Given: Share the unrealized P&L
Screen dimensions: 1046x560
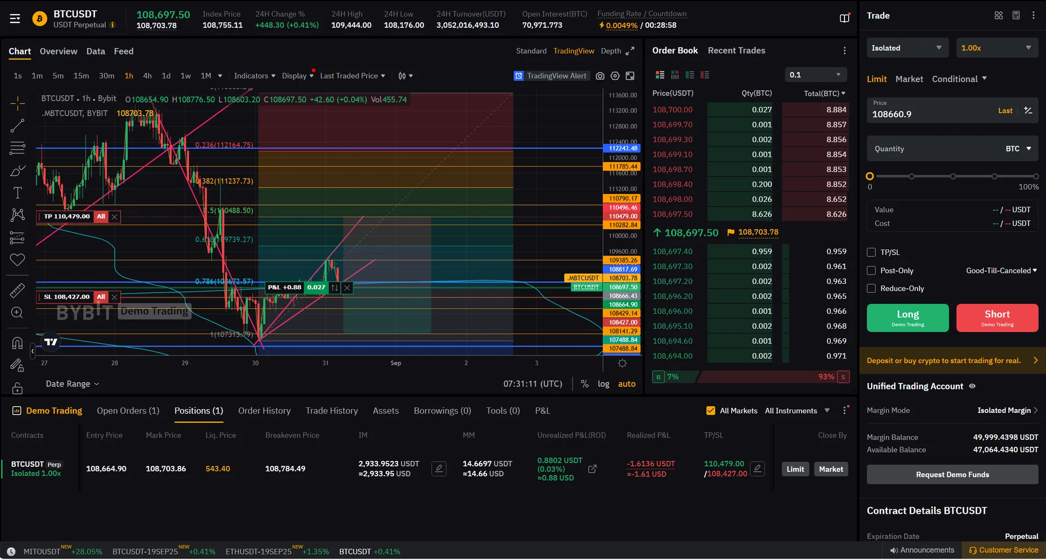Looking at the screenshot, I should (592, 468).
